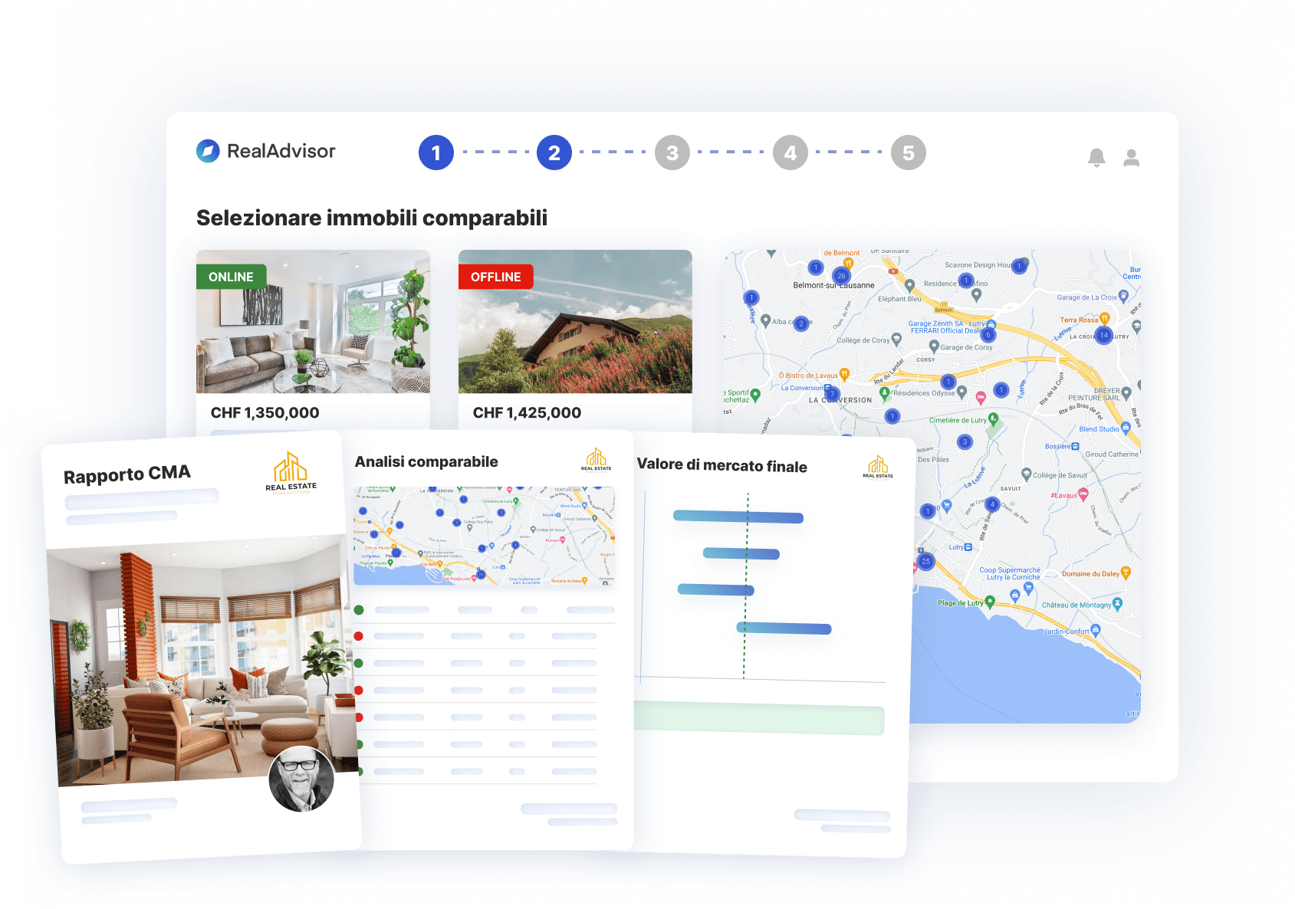Click the map cluster marker showing 6
This screenshot has width=1295, height=909.
point(988,334)
